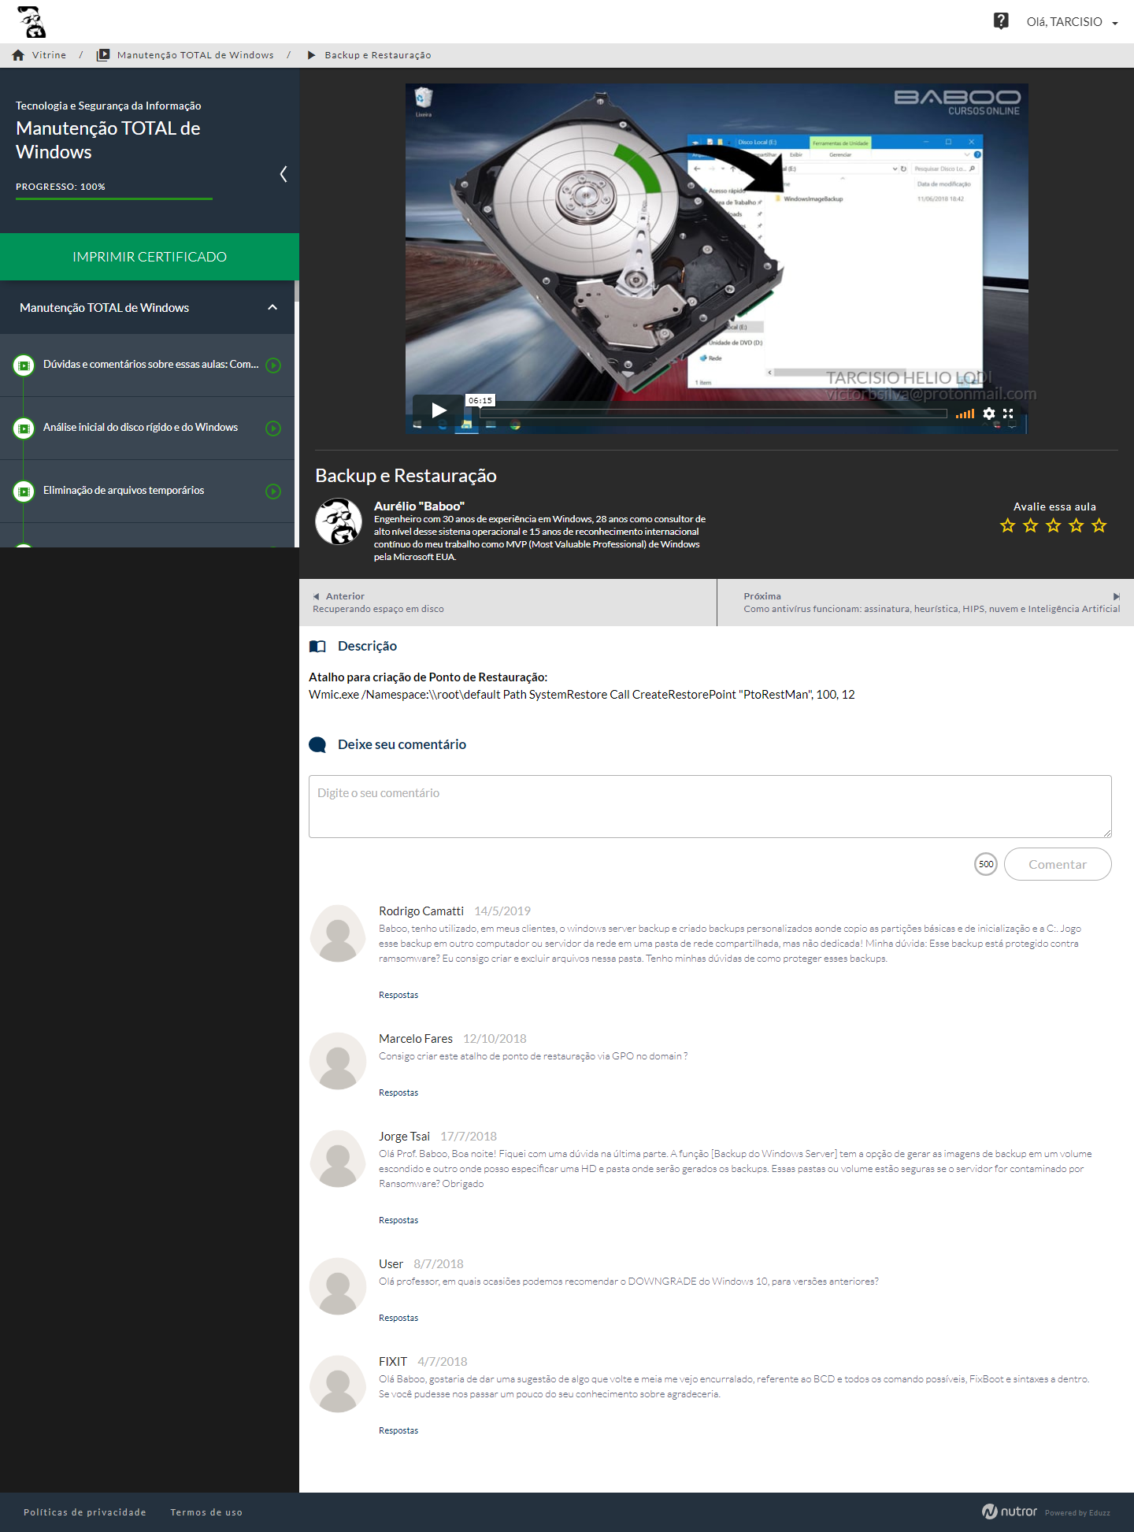Viewport: 1134px width, 1532px height.
Task: Enter fullscreen mode on video player
Action: coord(1008,414)
